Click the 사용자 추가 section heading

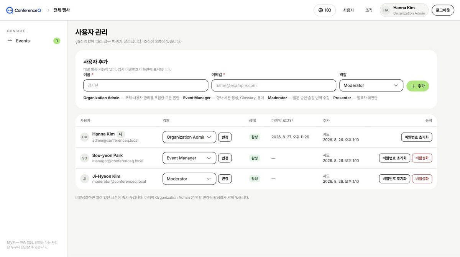pyautogui.click(x=95, y=62)
